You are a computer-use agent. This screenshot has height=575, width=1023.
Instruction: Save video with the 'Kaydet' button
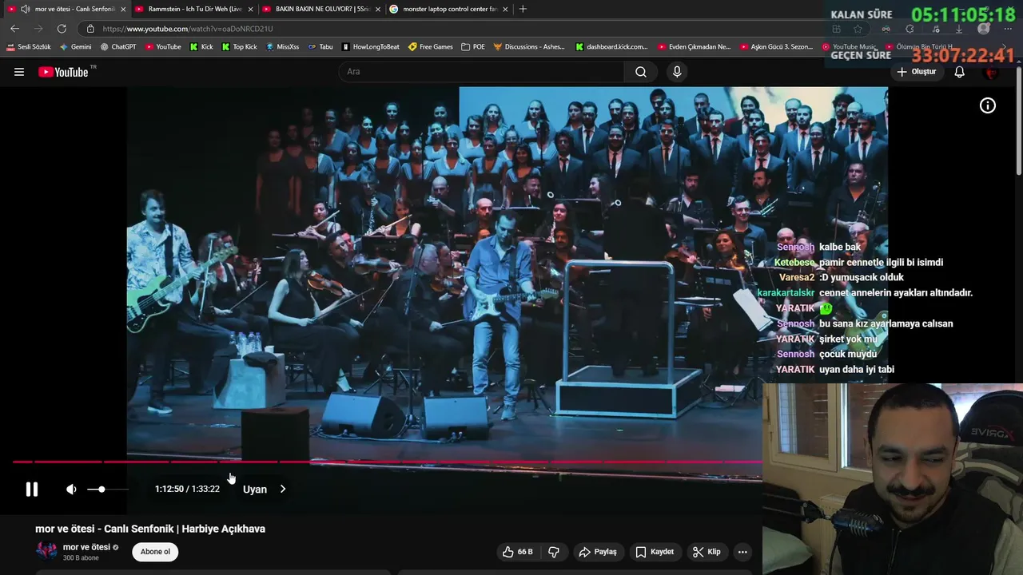click(x=655, y=552)
